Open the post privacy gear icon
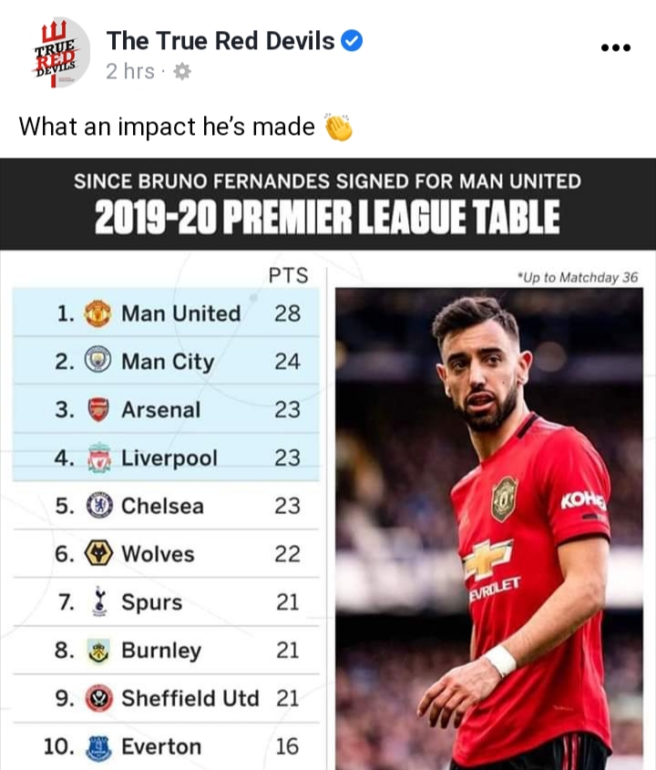Viewport: 656px width, 770px height. tap(182, 72)
